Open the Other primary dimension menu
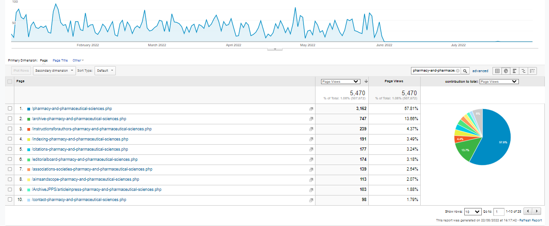 (78, 60)
